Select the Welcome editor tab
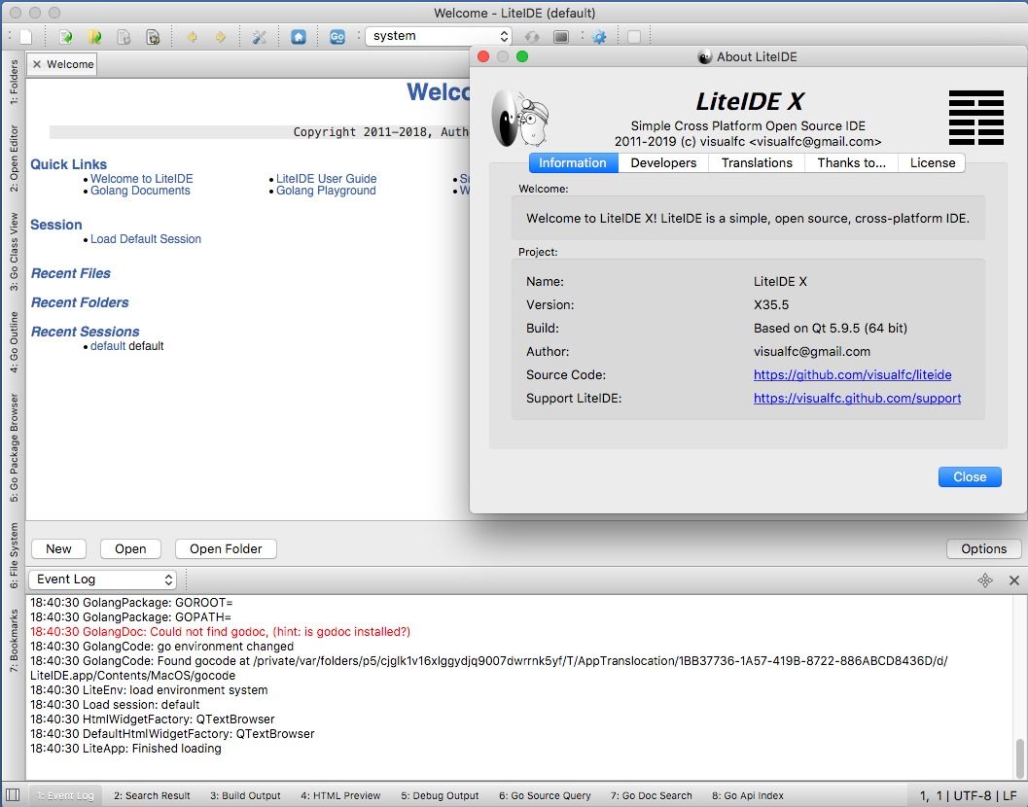1028x807 pixels. click(62, 64)
